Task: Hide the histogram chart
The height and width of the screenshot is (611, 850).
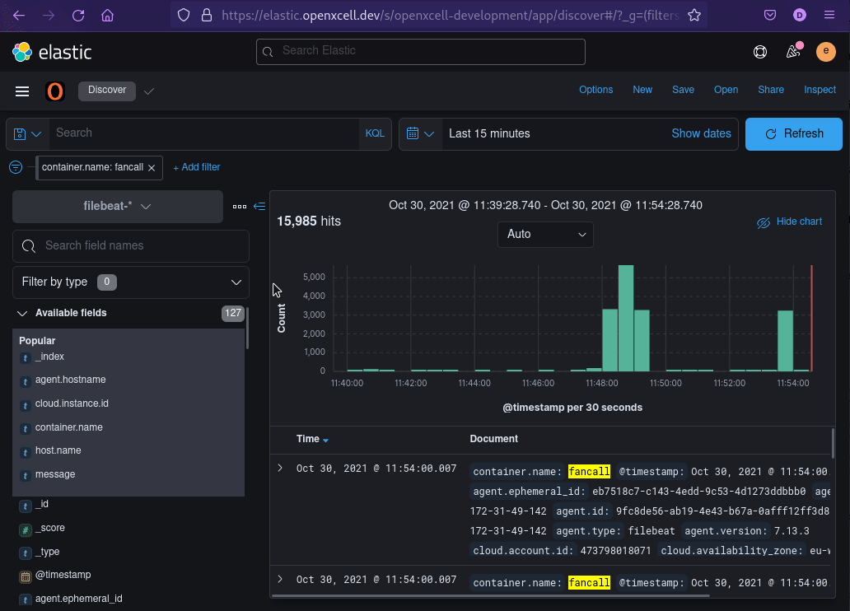Action: (x=789, y=222)
